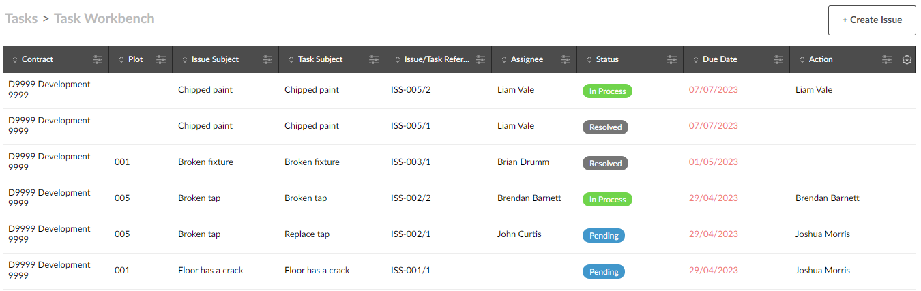Viewport: 921px width, 291px height.
Task: Open the Due Date column filter icon
Action: pos(778,60)
